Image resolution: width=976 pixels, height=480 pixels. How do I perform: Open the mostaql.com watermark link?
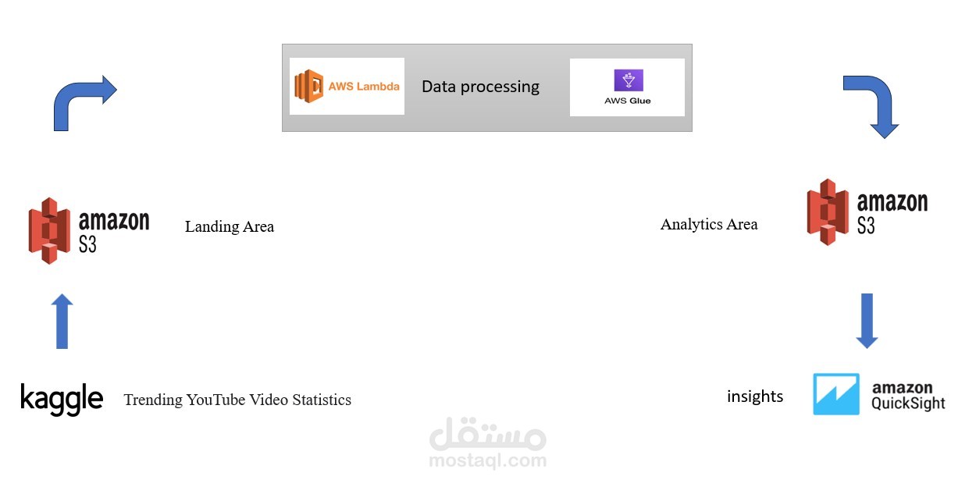click(x=488, y=460)
